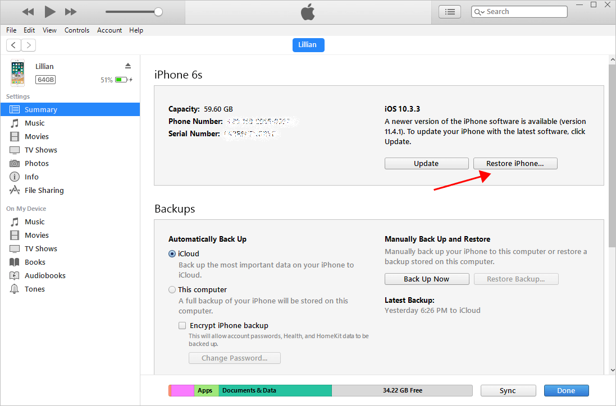Viewport: 616px width, 406px height.
Task: Enable Encrypt iPhone backup checkbox
Action: tap(182, 326)
